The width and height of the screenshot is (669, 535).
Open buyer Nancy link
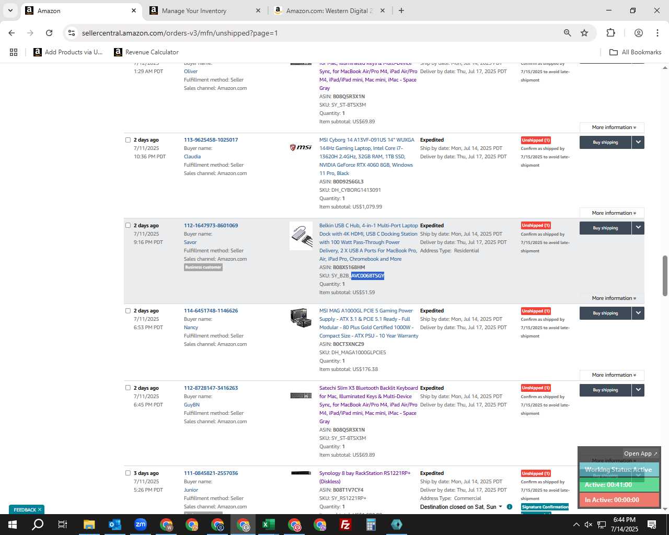pos(191,328)
